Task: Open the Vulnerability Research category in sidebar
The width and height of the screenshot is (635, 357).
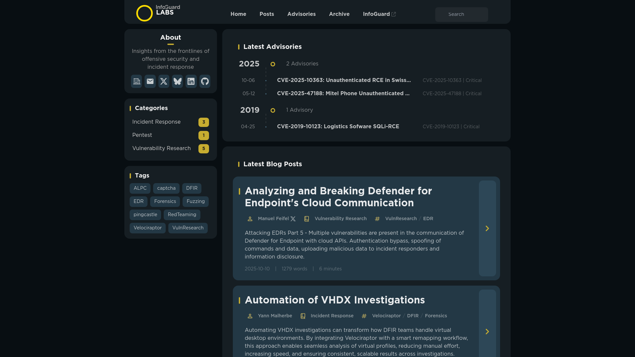Action: click(x=170, y=148)
